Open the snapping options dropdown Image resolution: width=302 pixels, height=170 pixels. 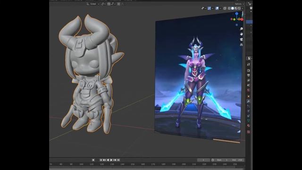pos(113,4)
